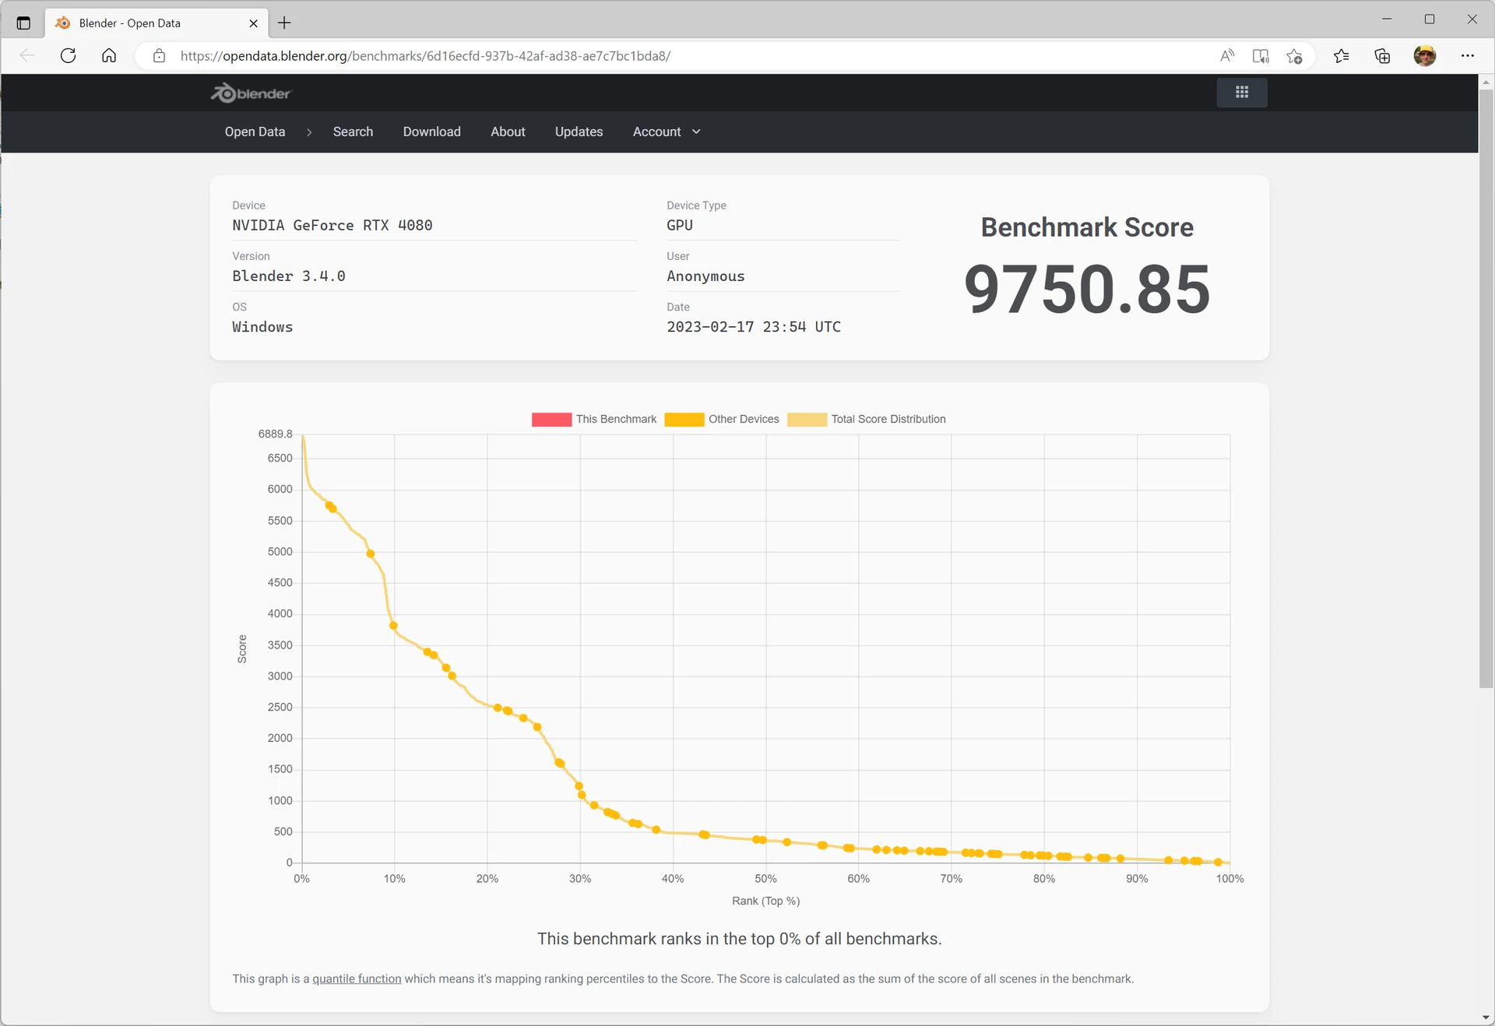Refresh the current page
Image resolution: width=1495 pixels, height=1026 pixels.
[x=69, y=55]
